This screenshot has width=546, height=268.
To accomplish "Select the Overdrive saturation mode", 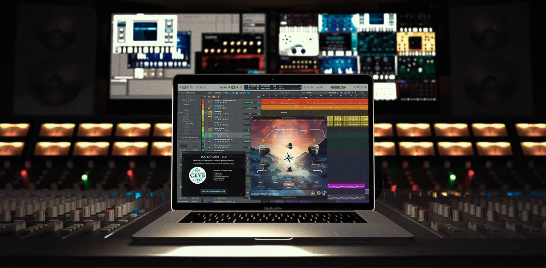I will 289,181.
